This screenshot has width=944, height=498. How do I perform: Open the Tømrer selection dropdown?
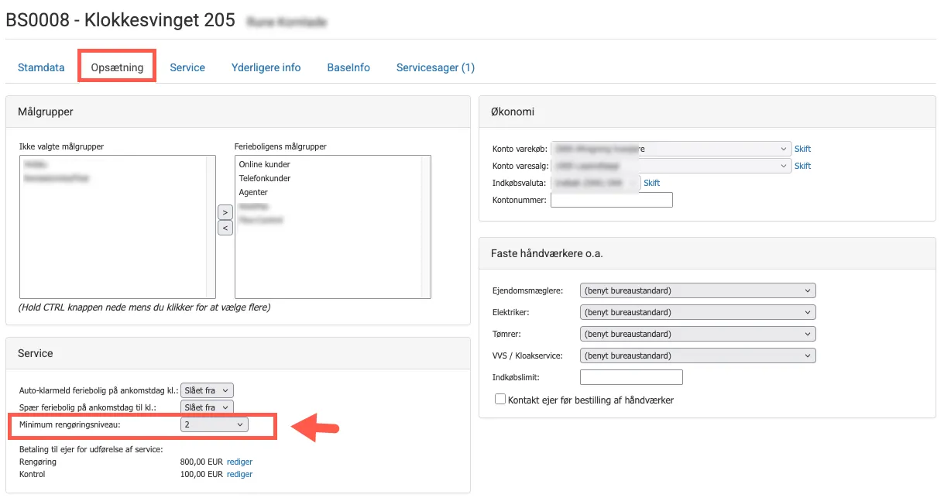(697, 334)
